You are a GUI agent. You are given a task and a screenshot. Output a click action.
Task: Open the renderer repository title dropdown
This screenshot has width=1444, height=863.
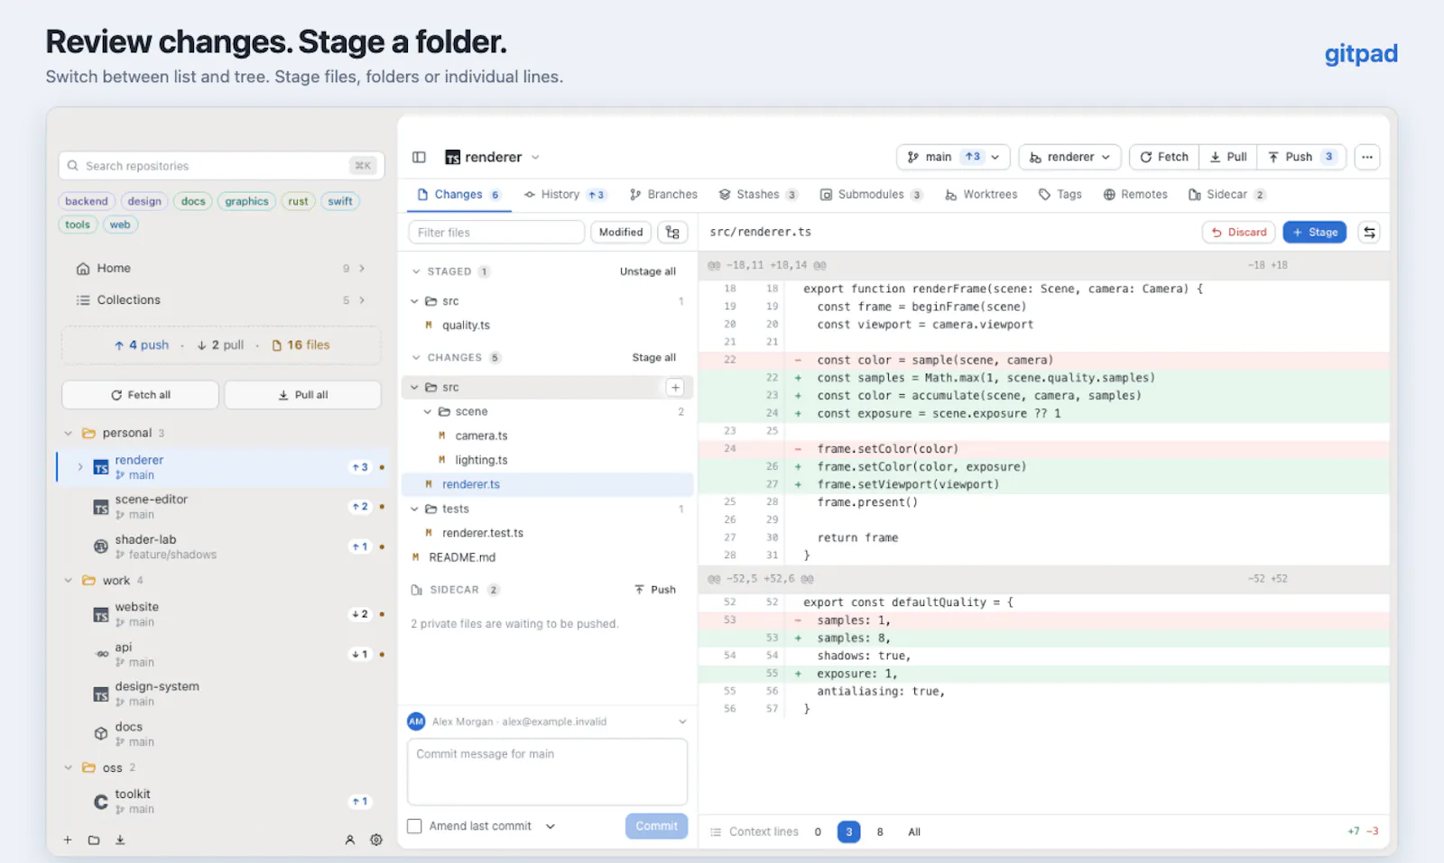(493, 157)
